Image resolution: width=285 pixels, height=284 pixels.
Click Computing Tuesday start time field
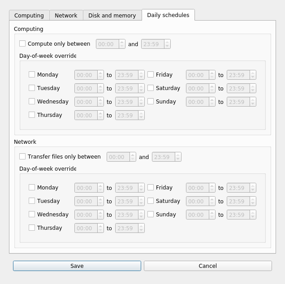[85, 89]
